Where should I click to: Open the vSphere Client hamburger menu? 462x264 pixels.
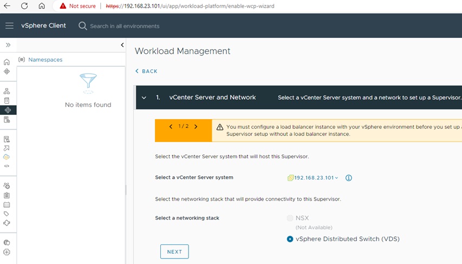pos(9,25)
